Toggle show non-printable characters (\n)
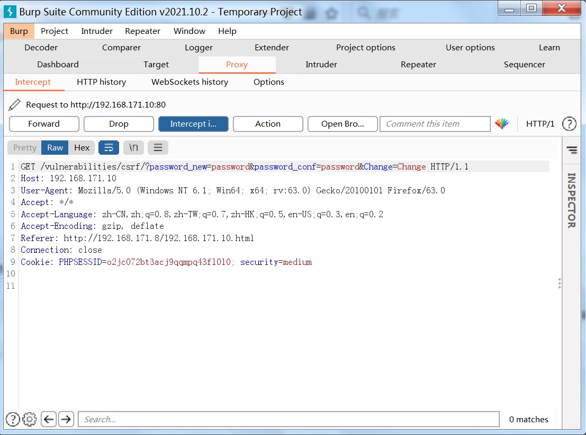Image resolution: width=586 pixels, height=435 pixels. 133,148
